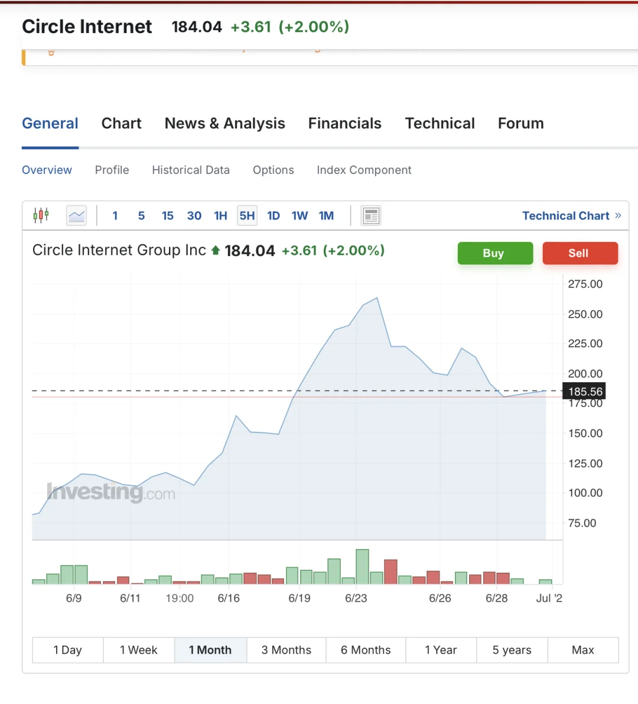The image size is (638, 704).
Task: Show the Max time range
Action: pyautogui.click(x=583, y=650)
